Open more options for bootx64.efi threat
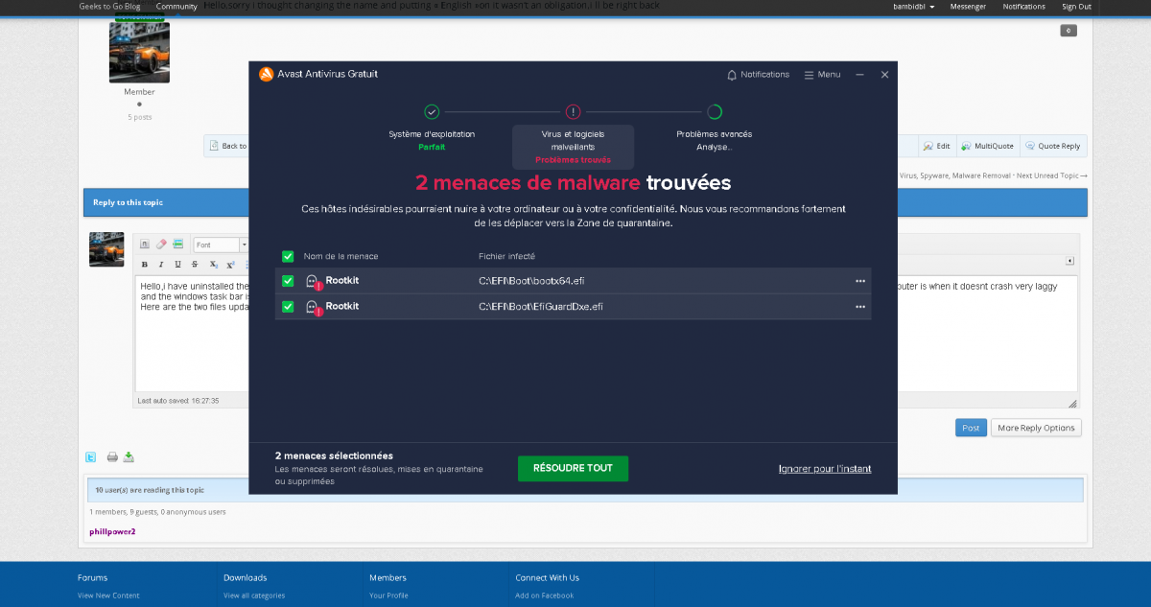This screenshot has height=607, width=1151. [860, 281]
